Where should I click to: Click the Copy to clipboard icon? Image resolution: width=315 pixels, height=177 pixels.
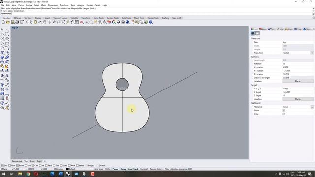pos(31,22)
